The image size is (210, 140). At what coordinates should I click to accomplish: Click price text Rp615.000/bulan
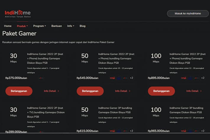click(88, 131)
